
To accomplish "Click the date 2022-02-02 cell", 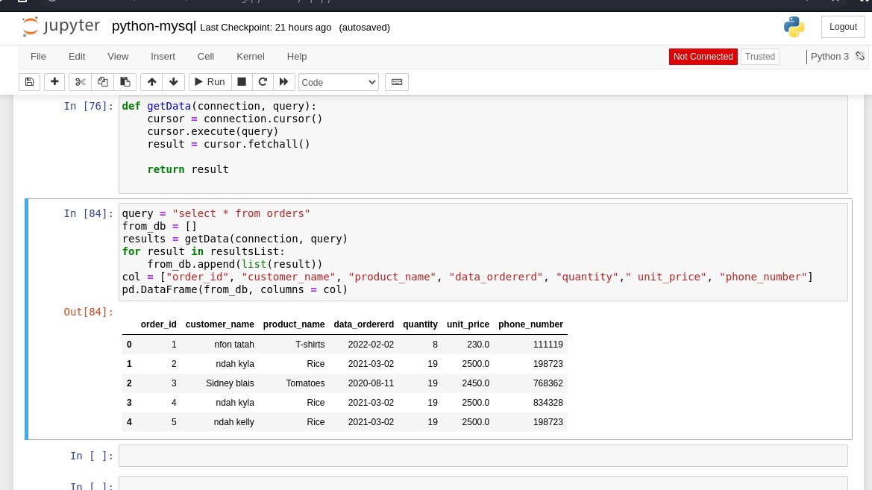I will click(371, 345).
